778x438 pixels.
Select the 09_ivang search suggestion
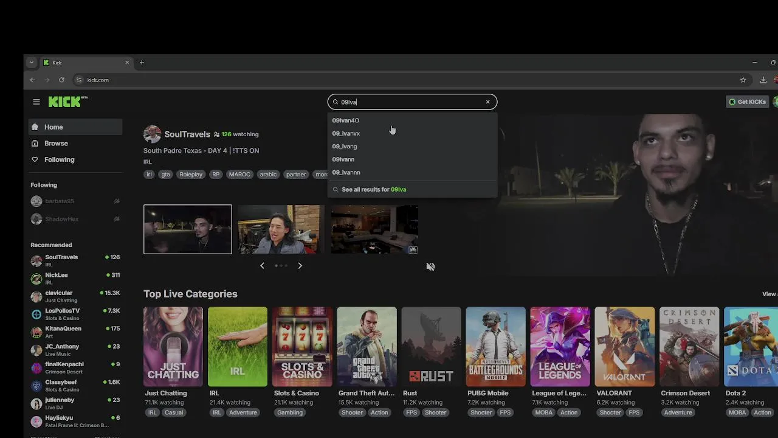(x=412, y=147)
